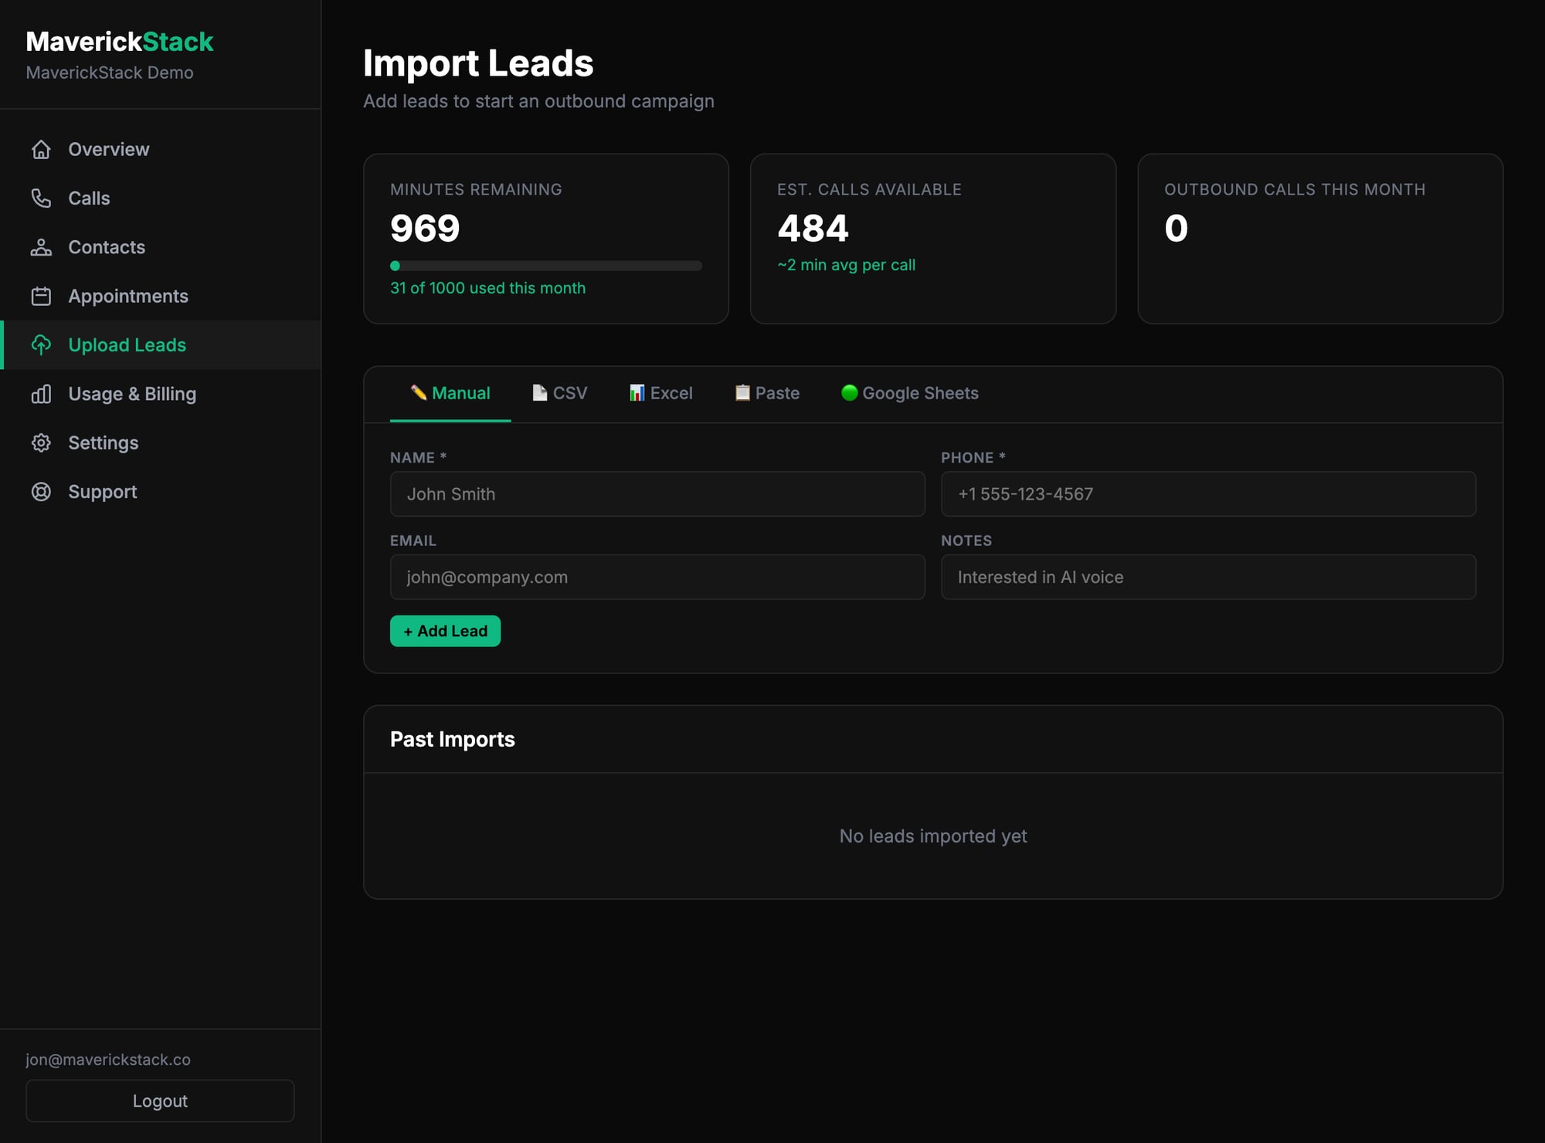Open the Excel import tab
This screenshot has height=1143, width=1545.
coord(660,392)
